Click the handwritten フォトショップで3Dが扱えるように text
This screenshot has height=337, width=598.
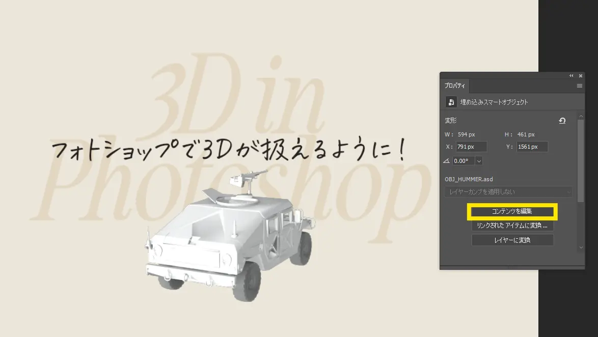tap(229, 150)
